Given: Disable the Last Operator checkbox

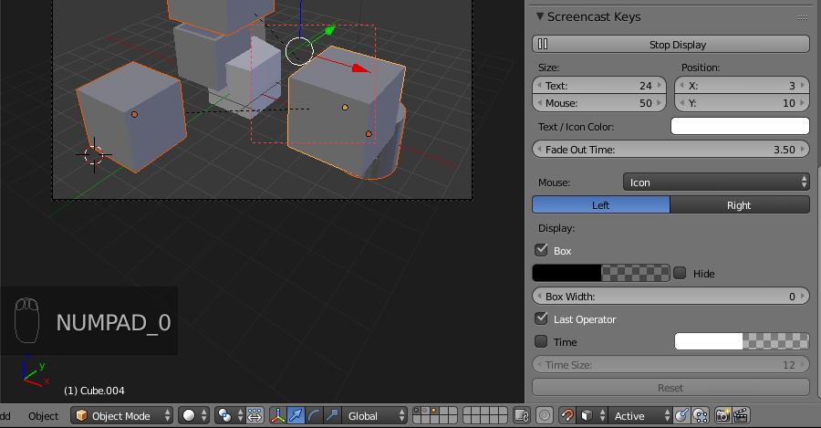Looking at the screenshot, I should (541, 319).
